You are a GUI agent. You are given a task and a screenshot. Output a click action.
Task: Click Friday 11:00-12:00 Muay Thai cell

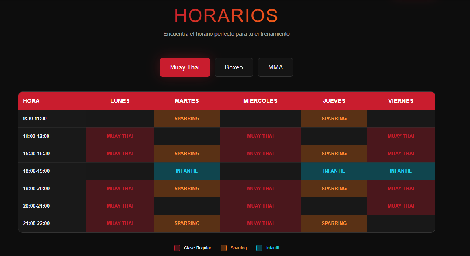point(401,136)
